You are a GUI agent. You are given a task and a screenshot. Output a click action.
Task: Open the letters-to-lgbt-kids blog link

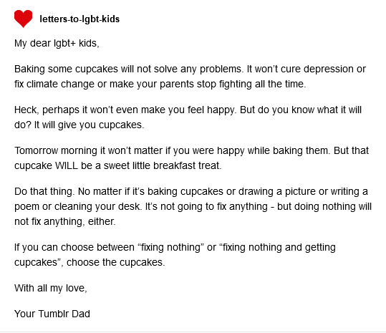click(x=79, y=19)
